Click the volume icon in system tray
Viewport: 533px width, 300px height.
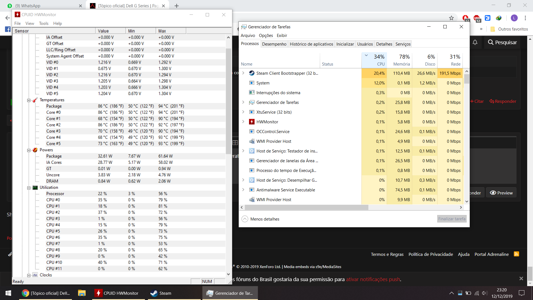485,293
